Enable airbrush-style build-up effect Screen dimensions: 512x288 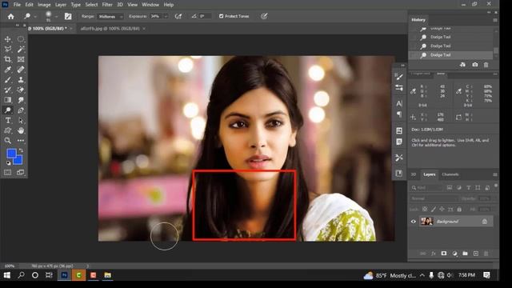tap(178, 16)
